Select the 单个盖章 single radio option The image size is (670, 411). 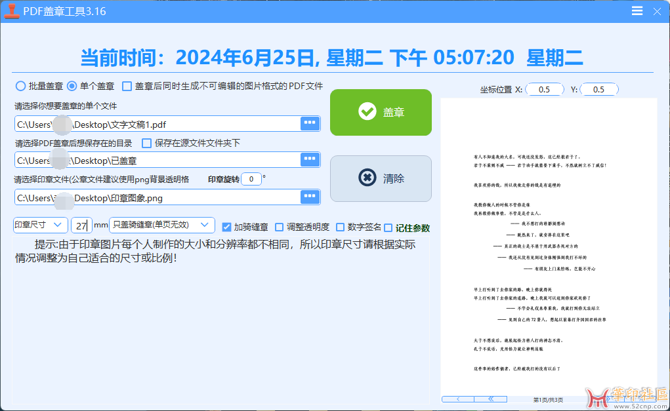click(x=72, y=86)
